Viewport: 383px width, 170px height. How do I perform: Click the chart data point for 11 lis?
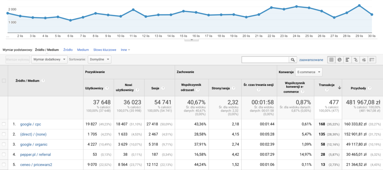133,9
